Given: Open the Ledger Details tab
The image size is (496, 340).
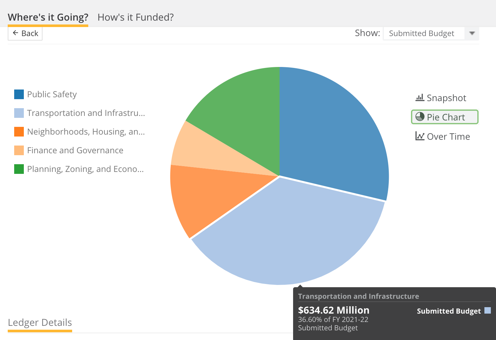Looking at the screenshot, I should click(40, 323).
